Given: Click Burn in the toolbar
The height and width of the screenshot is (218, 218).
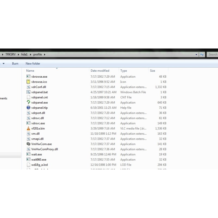Looking at the screenshot, I should [15, 63].
